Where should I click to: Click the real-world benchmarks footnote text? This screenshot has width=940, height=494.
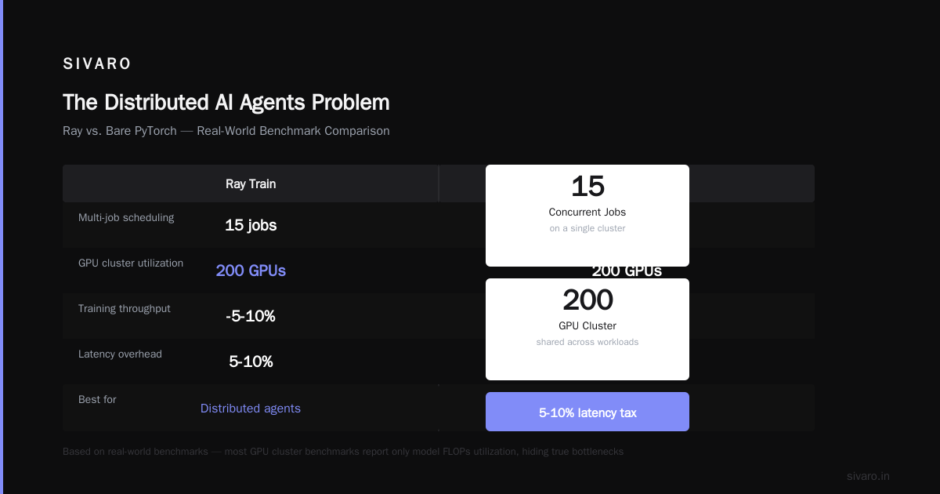pyautogui.click(x=343, y=452)
